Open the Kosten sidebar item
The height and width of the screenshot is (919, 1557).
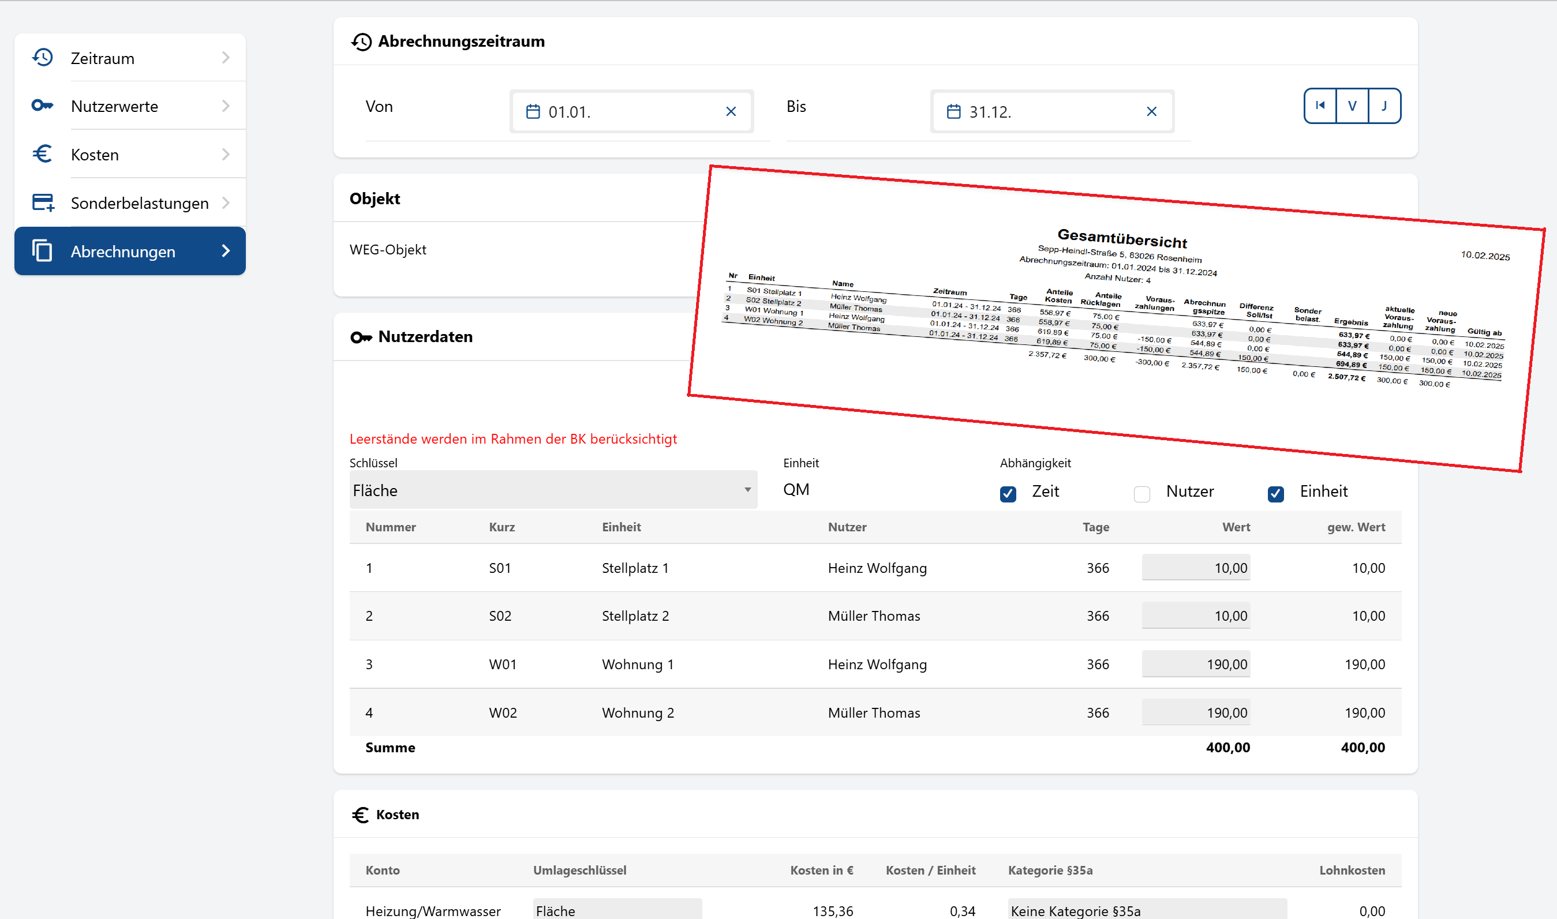click(x=130, y=154)
